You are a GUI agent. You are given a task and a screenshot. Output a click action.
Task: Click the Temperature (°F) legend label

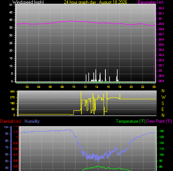tap(131, 121)
